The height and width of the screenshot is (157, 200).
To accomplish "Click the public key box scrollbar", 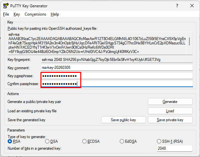I will coord(189,42).
